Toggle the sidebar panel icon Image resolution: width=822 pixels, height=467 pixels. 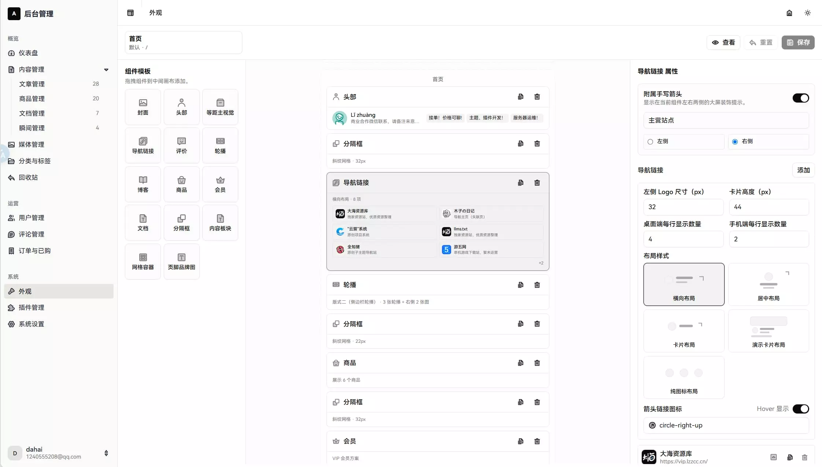pos(130,13)
